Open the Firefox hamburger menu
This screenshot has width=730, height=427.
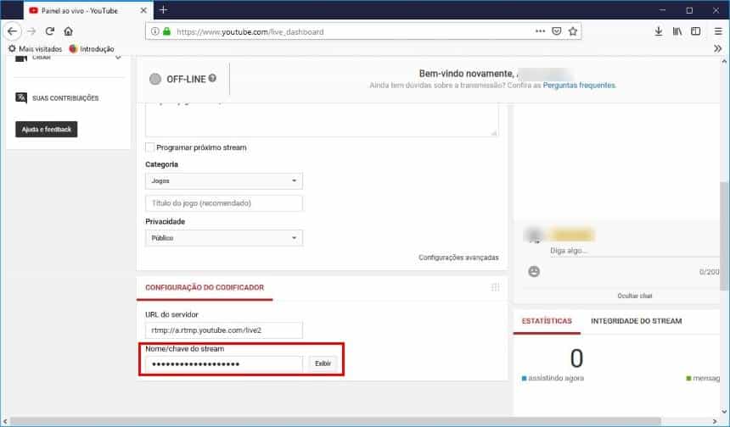pyautogui.click(x=718, y=31)
